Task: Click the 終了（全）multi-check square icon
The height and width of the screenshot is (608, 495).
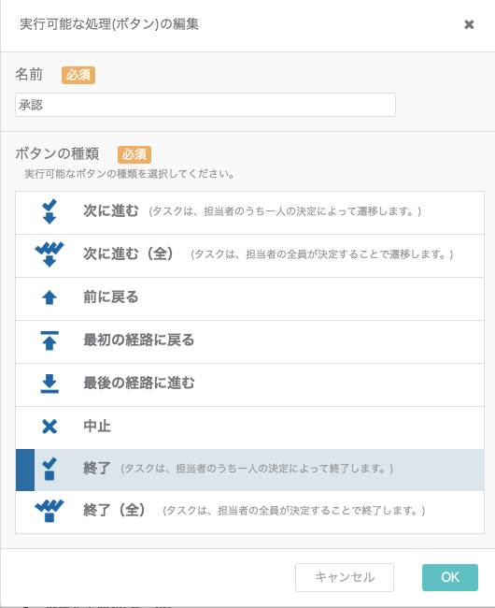Action: 49,511
